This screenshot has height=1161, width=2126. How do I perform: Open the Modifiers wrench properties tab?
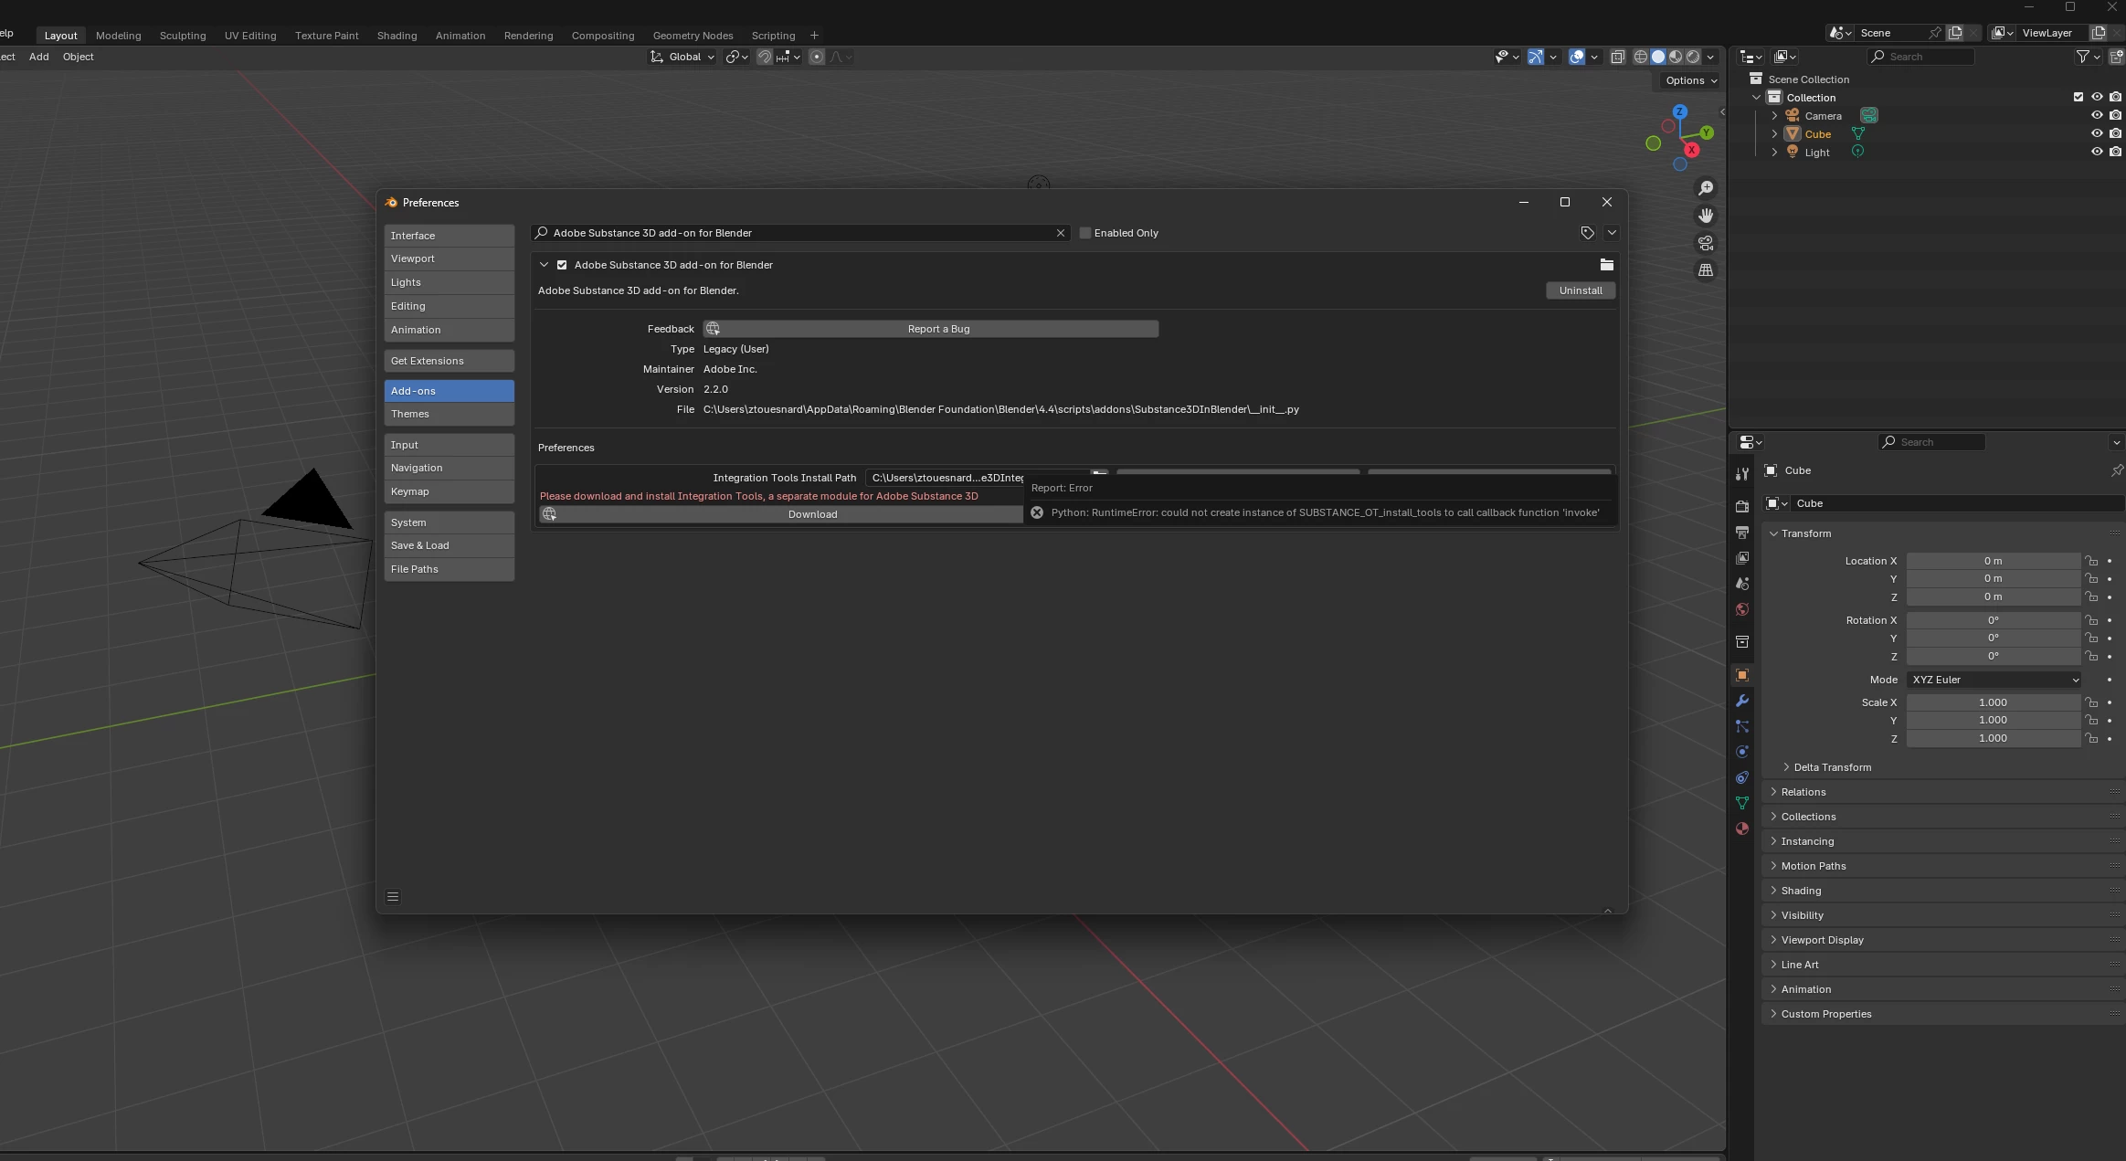[x=1741, y=701]
